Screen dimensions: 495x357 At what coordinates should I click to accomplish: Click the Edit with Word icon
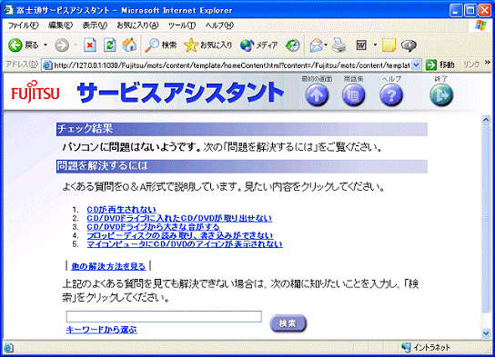pyautogui.click(x=361, y=45)
